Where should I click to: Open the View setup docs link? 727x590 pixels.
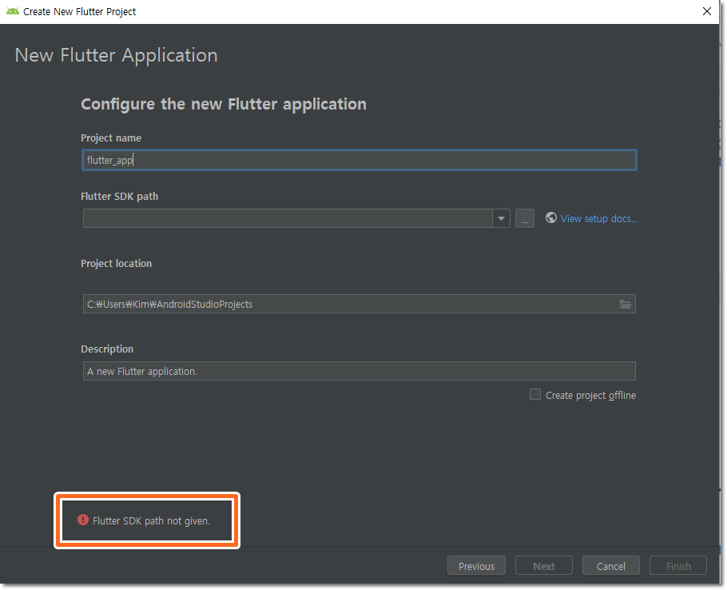(x=599, y=218)
